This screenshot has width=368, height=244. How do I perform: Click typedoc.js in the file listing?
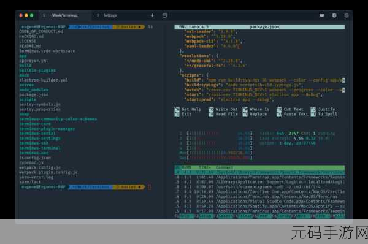point(31,162)
